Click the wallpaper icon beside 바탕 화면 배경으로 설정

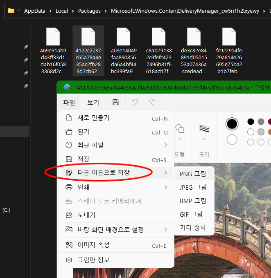pyautogui.click(x=69, y=229)
